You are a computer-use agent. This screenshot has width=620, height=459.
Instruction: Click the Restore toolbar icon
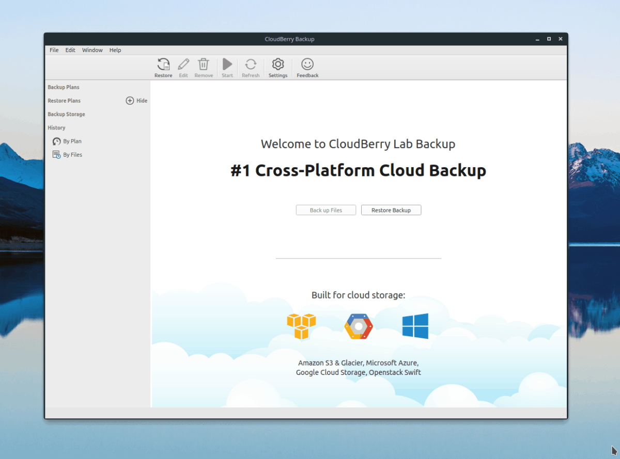tap(163, 64)
